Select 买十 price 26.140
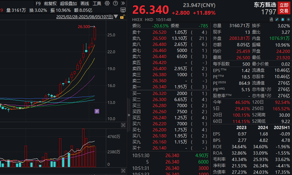292x175 pixels. 159,148
